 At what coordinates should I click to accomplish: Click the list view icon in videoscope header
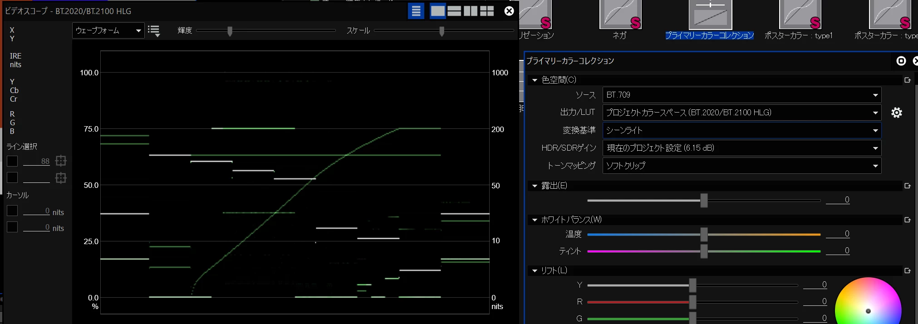point(416,11)
